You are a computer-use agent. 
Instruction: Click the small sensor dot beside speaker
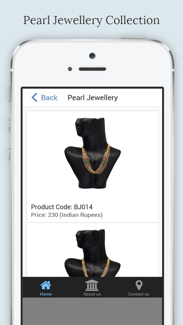click(70, 69)
